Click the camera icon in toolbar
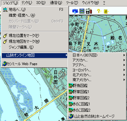Image resolution: width=127 pixels, height=121 pixels. tap(75, 11)
